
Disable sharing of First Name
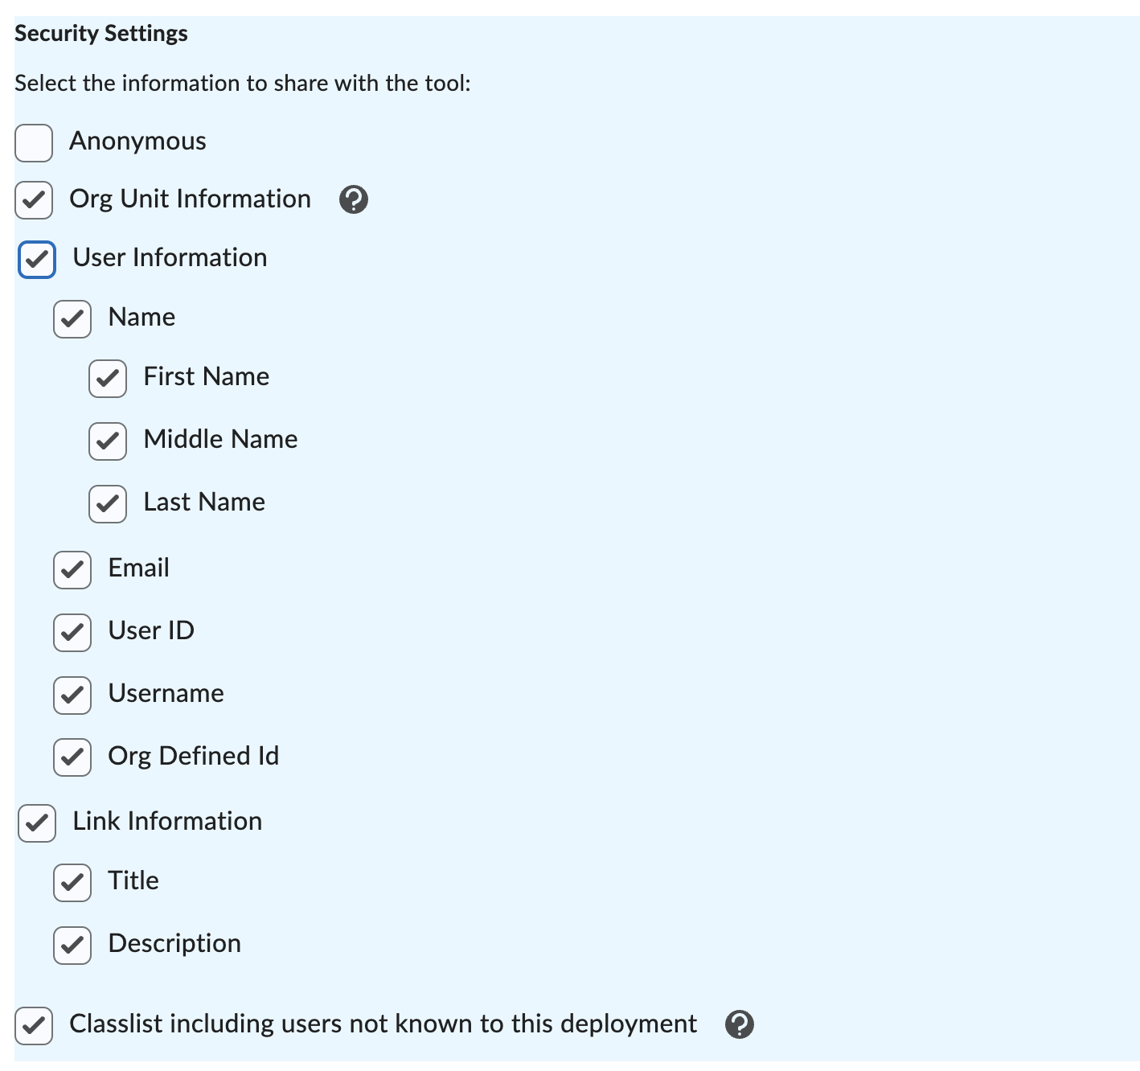108,379
